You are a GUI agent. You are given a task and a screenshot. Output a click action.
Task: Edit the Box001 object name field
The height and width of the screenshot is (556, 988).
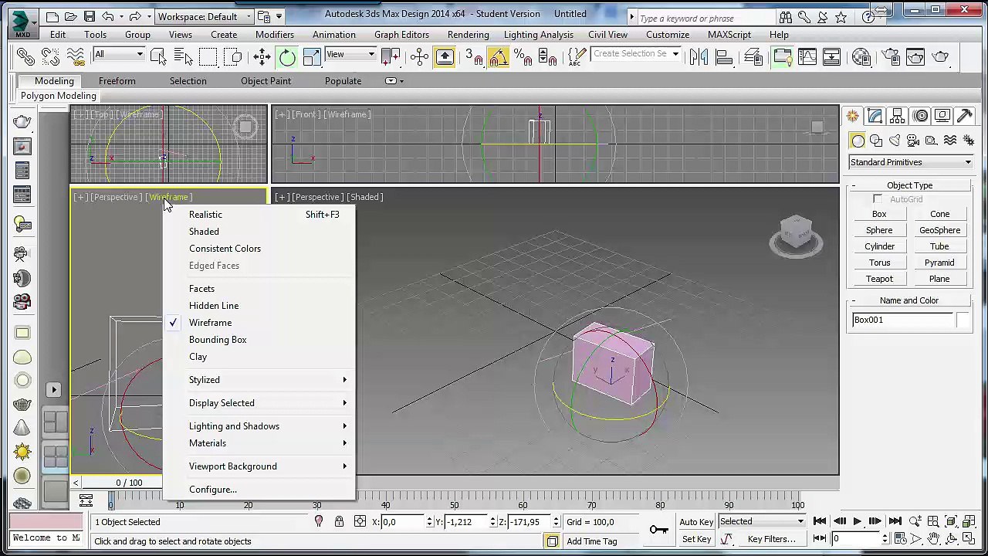click(902, 320)
